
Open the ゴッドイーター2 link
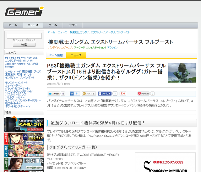point(13,85)
